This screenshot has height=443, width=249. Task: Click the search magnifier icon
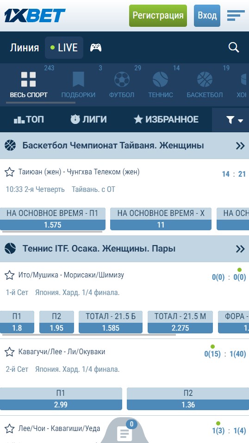(234, 48)
